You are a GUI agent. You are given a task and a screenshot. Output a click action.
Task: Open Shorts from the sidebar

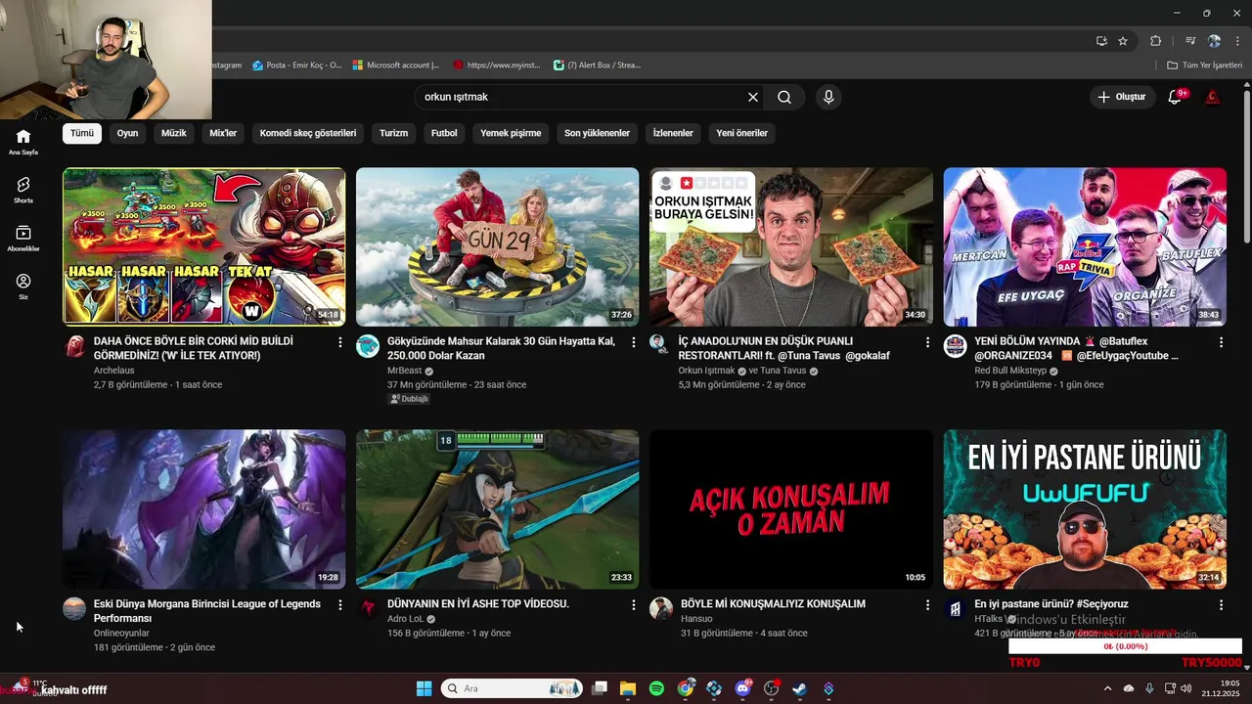23,190
